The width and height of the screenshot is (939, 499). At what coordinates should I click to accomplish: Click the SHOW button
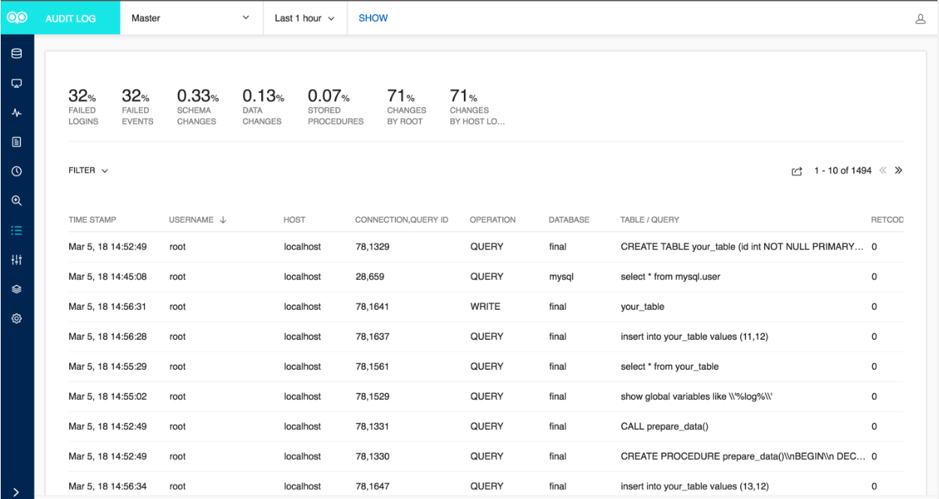click(x=373, y=18)
